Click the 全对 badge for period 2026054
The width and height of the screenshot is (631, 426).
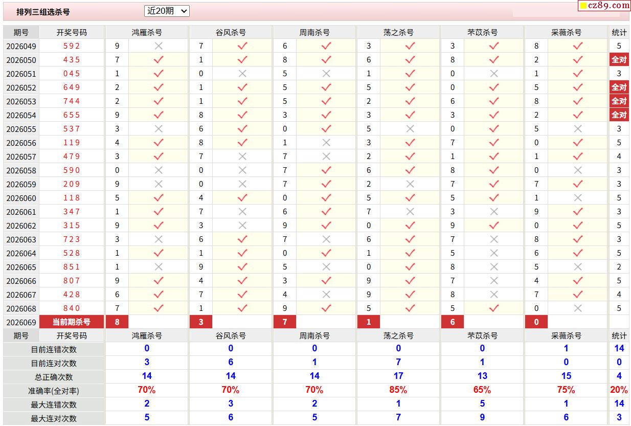click(619, 115)
